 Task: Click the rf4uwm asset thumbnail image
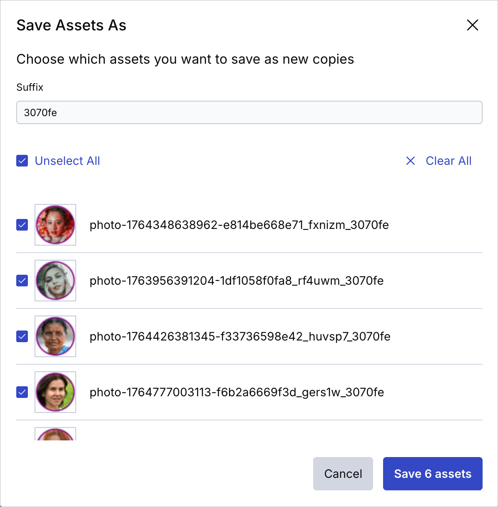coord(55,281)
